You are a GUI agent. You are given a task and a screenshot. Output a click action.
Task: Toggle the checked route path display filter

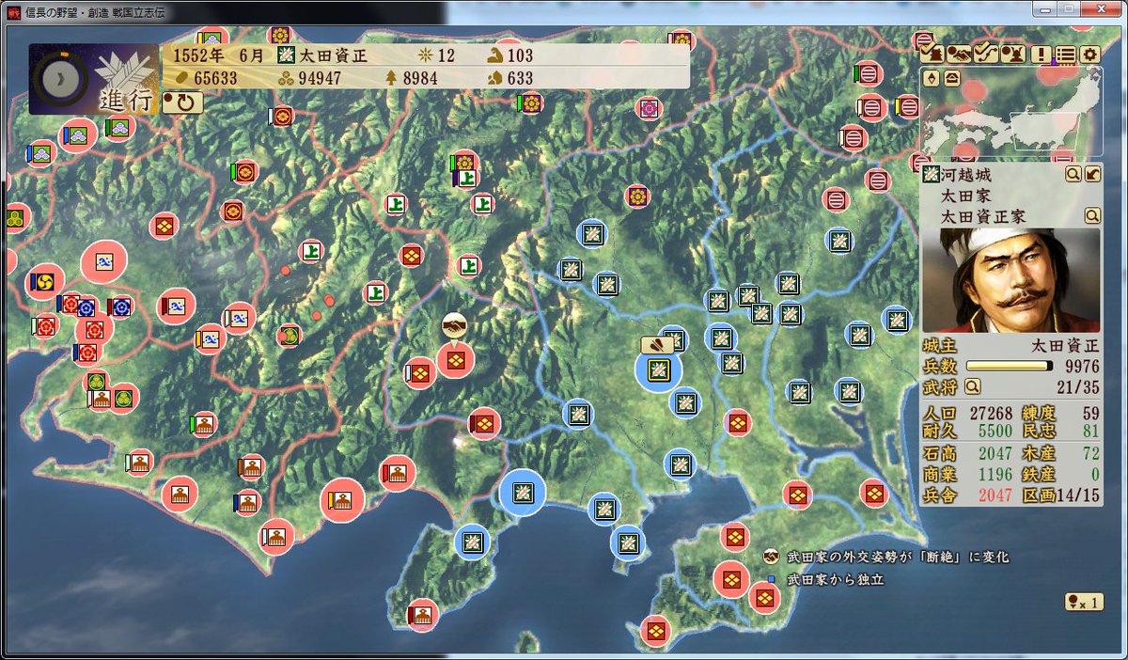(x=984, y=55)
